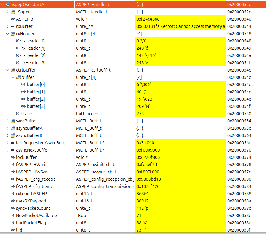
Task: Click the asyncBufferB struct icon
Action: coord(13,135)
